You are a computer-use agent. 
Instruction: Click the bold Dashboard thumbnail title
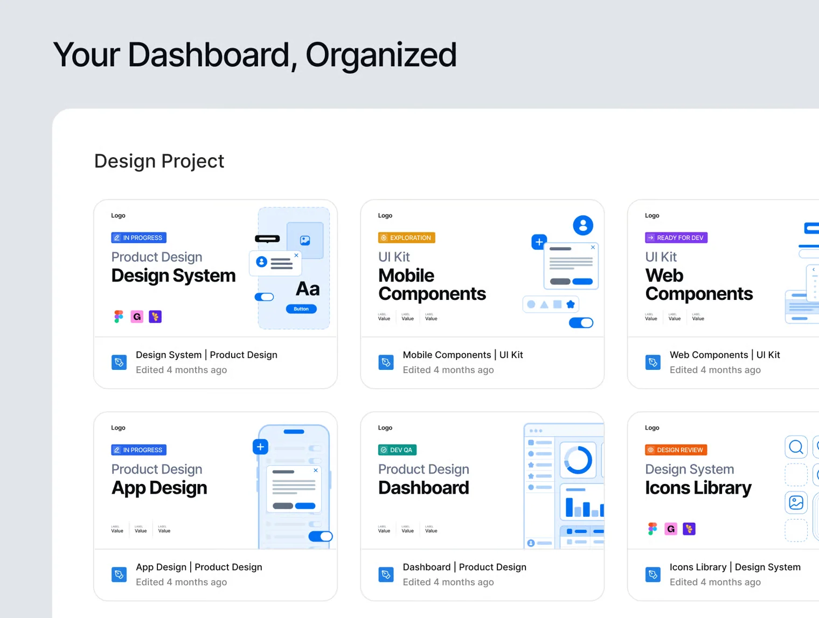(424, 488)
